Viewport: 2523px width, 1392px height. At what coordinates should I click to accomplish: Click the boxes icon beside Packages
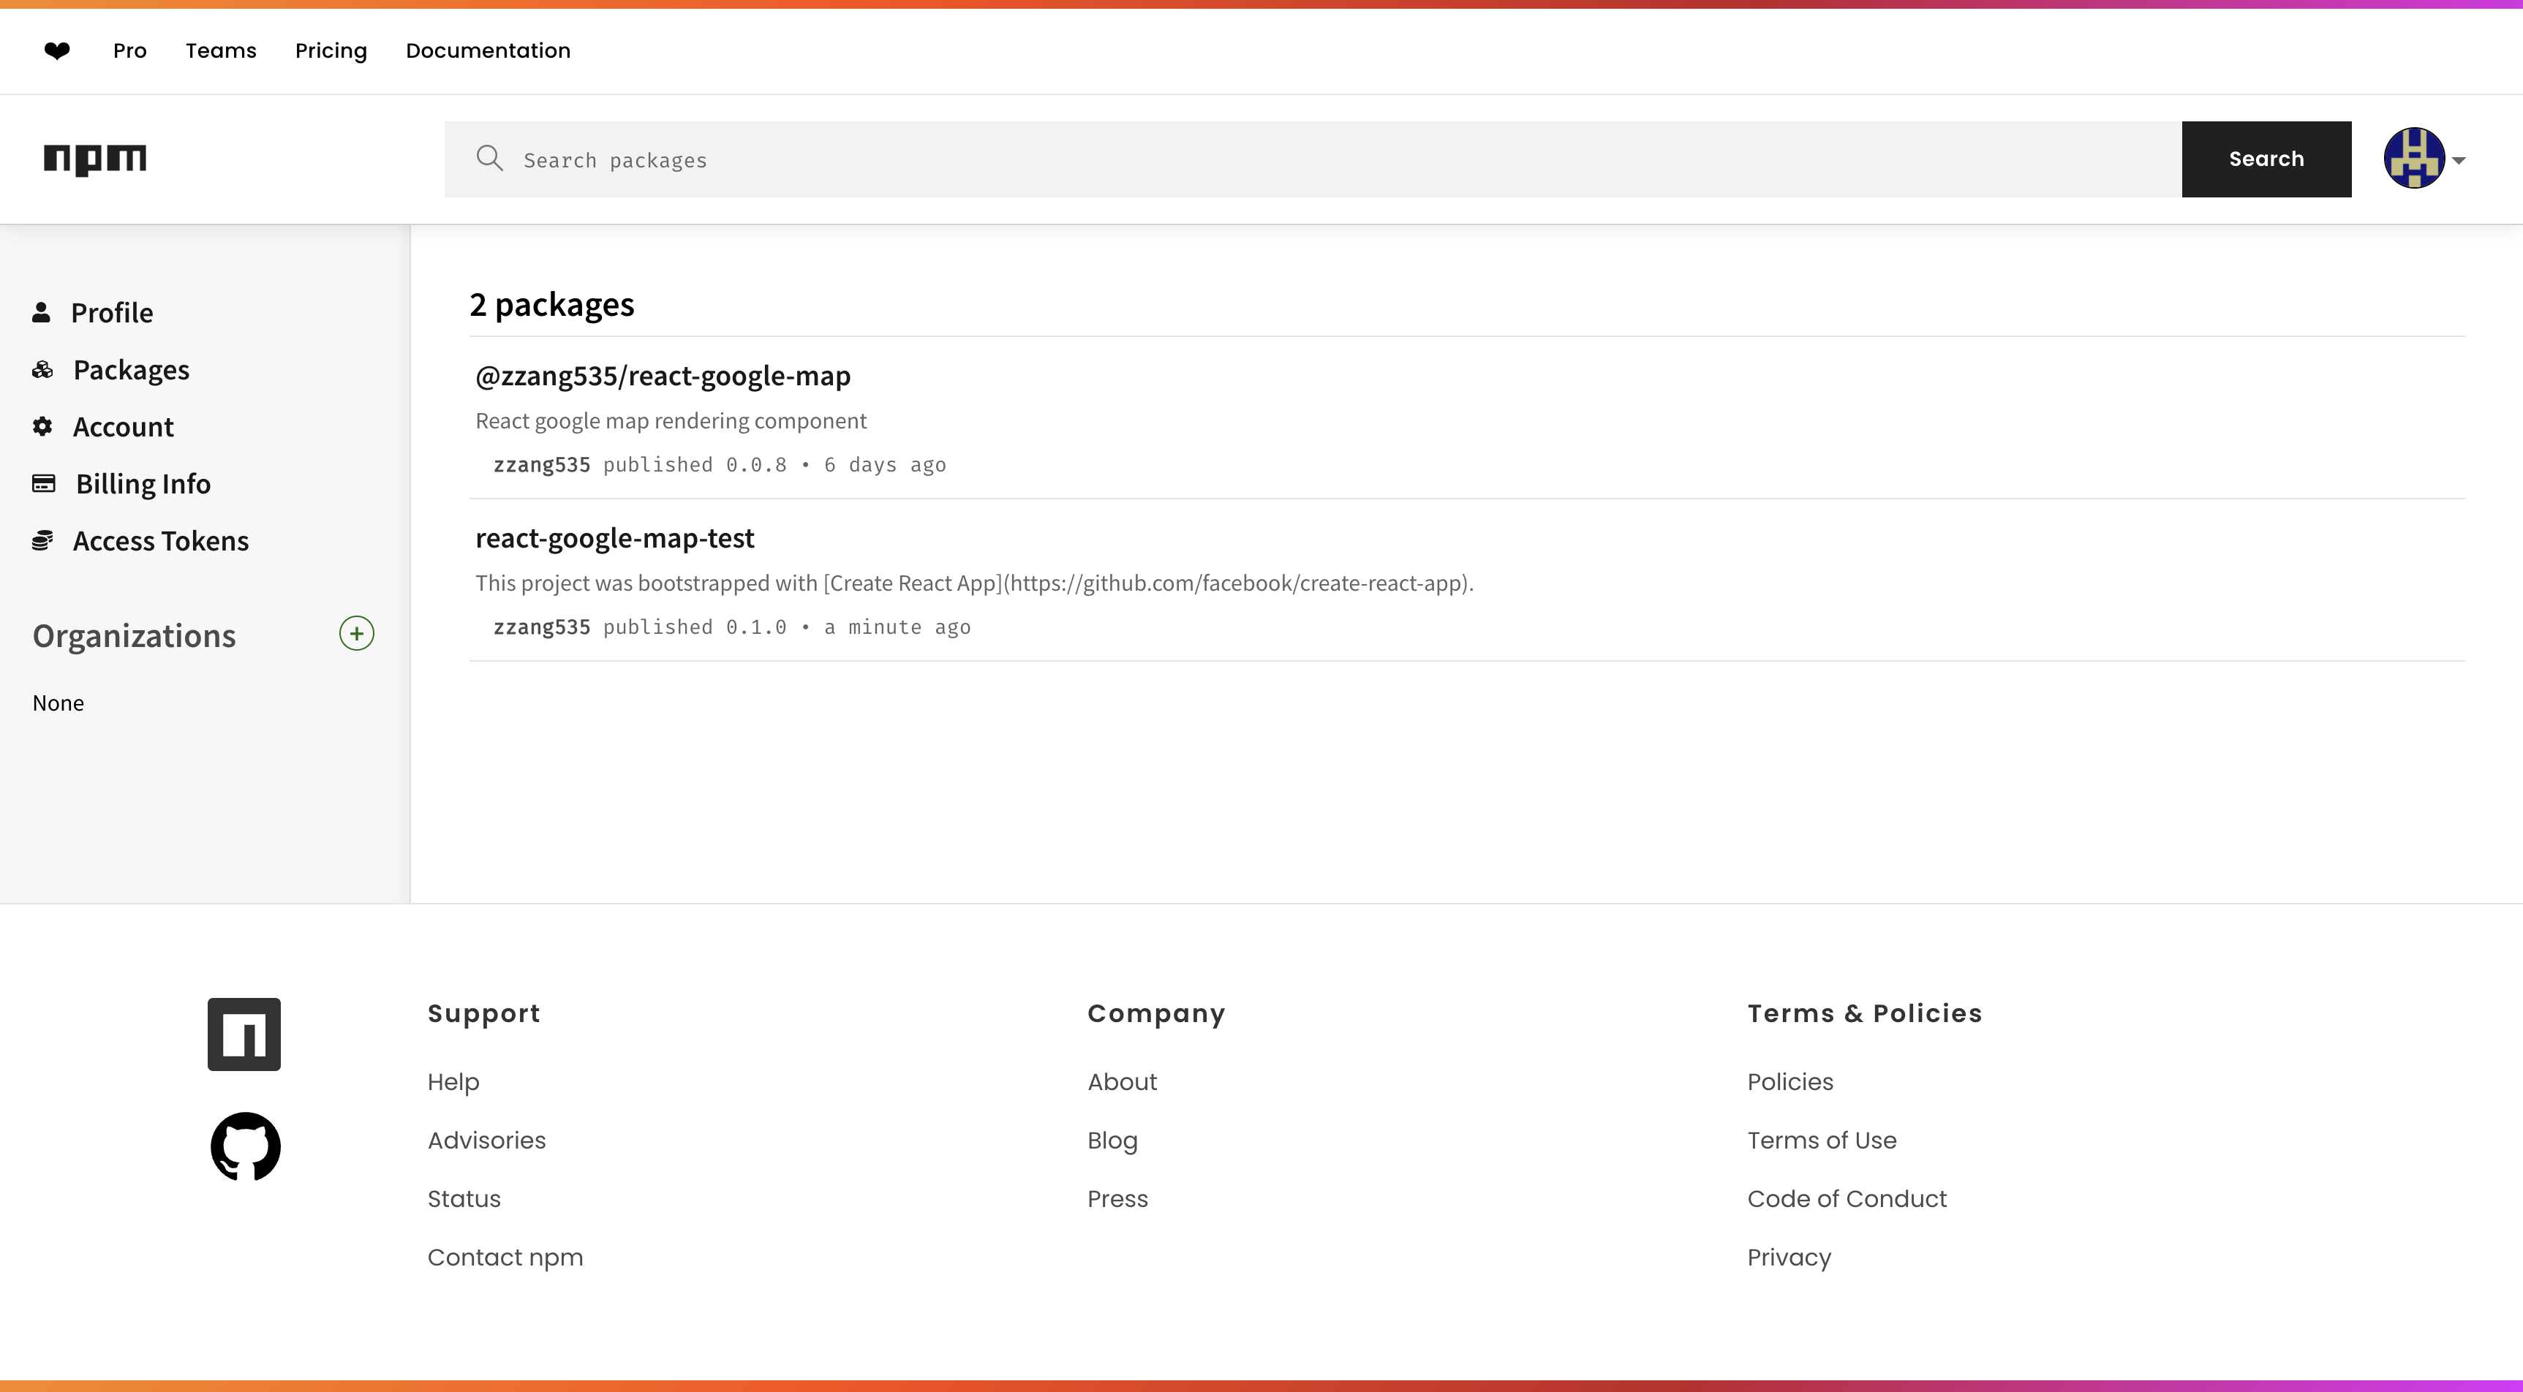point(42,370)
